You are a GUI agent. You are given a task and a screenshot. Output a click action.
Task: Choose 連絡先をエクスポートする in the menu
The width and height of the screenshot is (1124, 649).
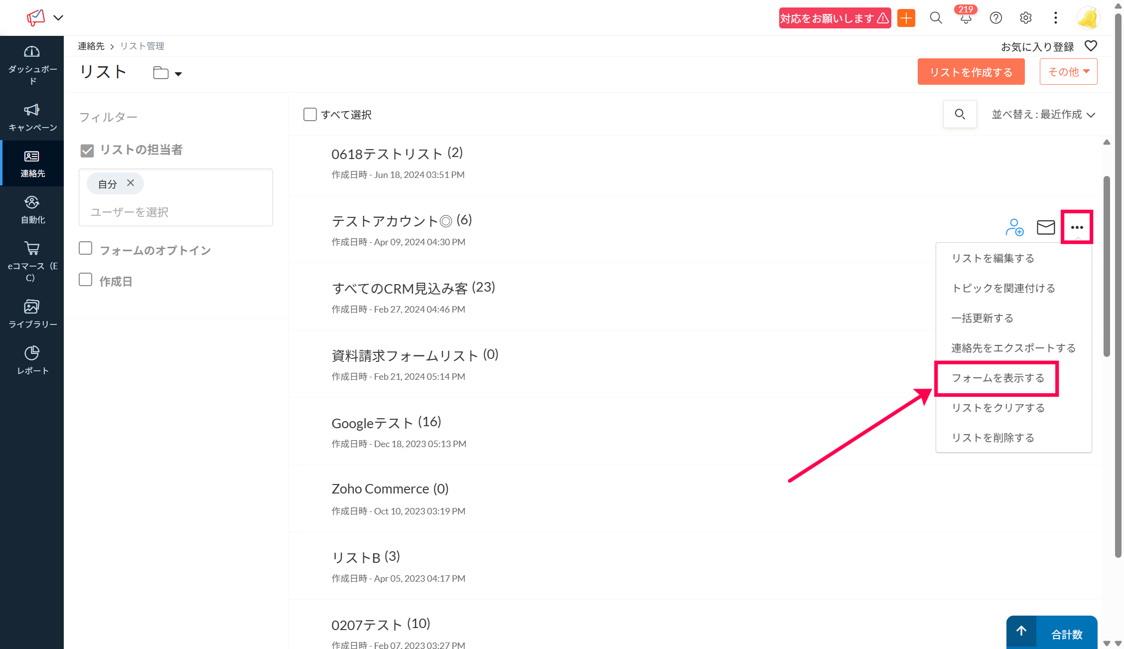coord(1013,348)
